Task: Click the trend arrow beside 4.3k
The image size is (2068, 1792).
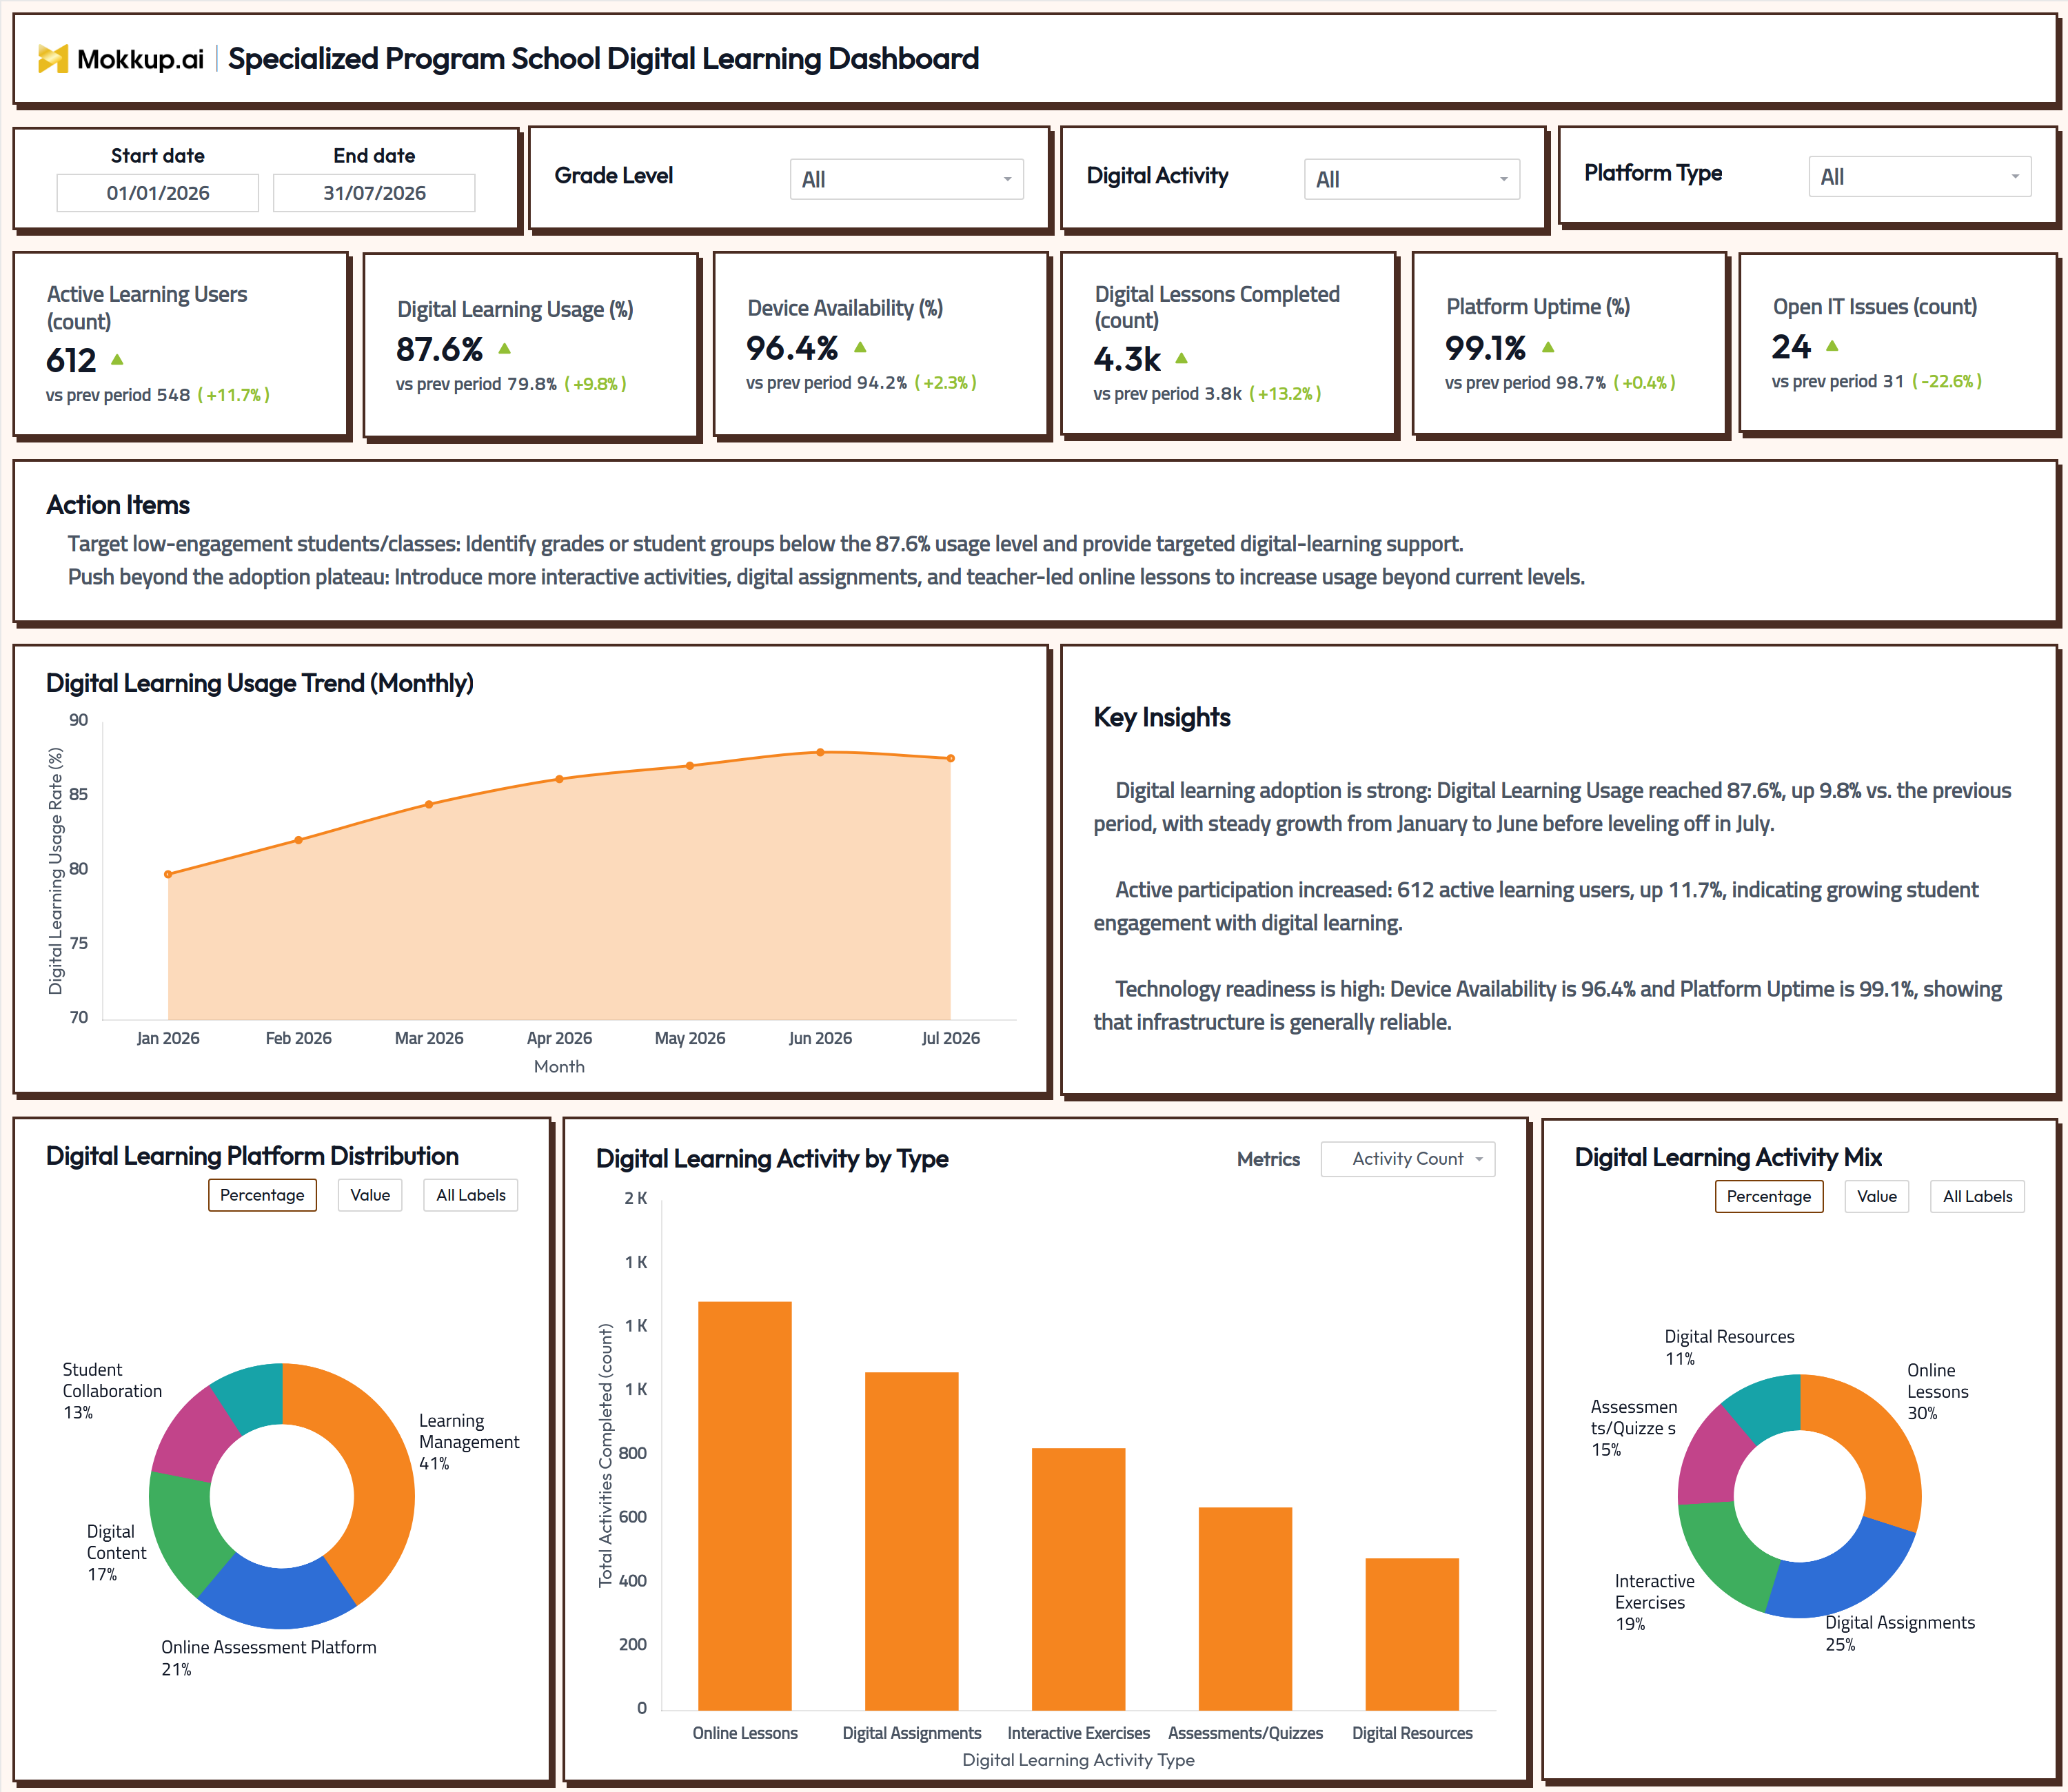Action: (x=1181, y=357)
